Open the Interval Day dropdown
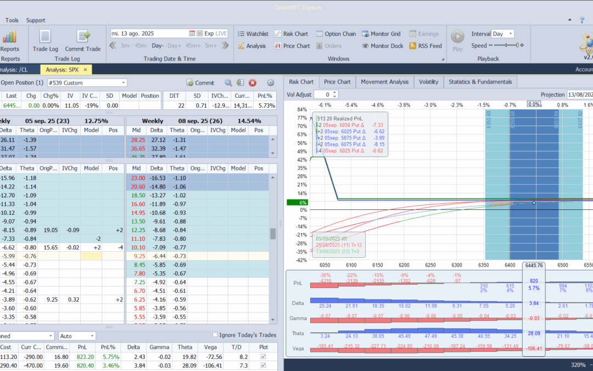 point(511,34)
